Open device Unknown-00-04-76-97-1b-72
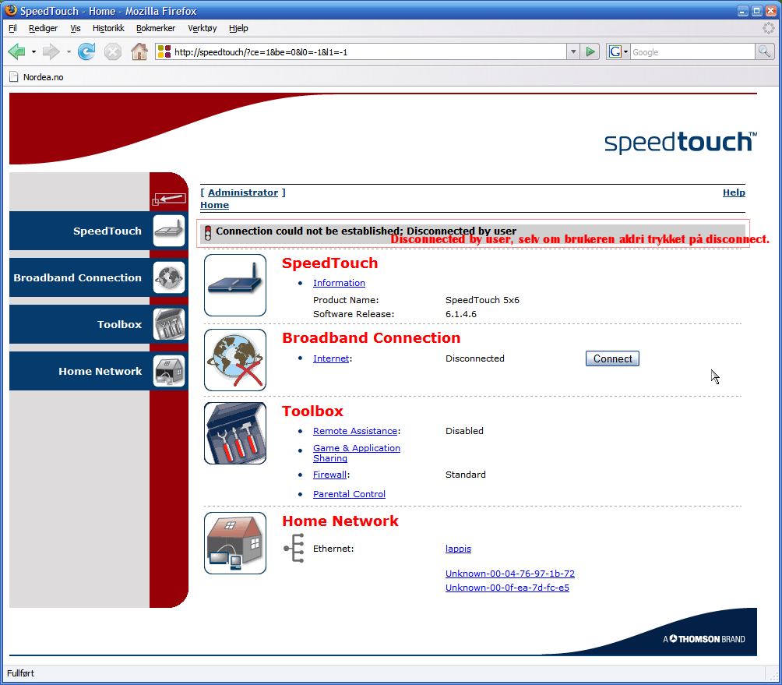 [509, 574]
